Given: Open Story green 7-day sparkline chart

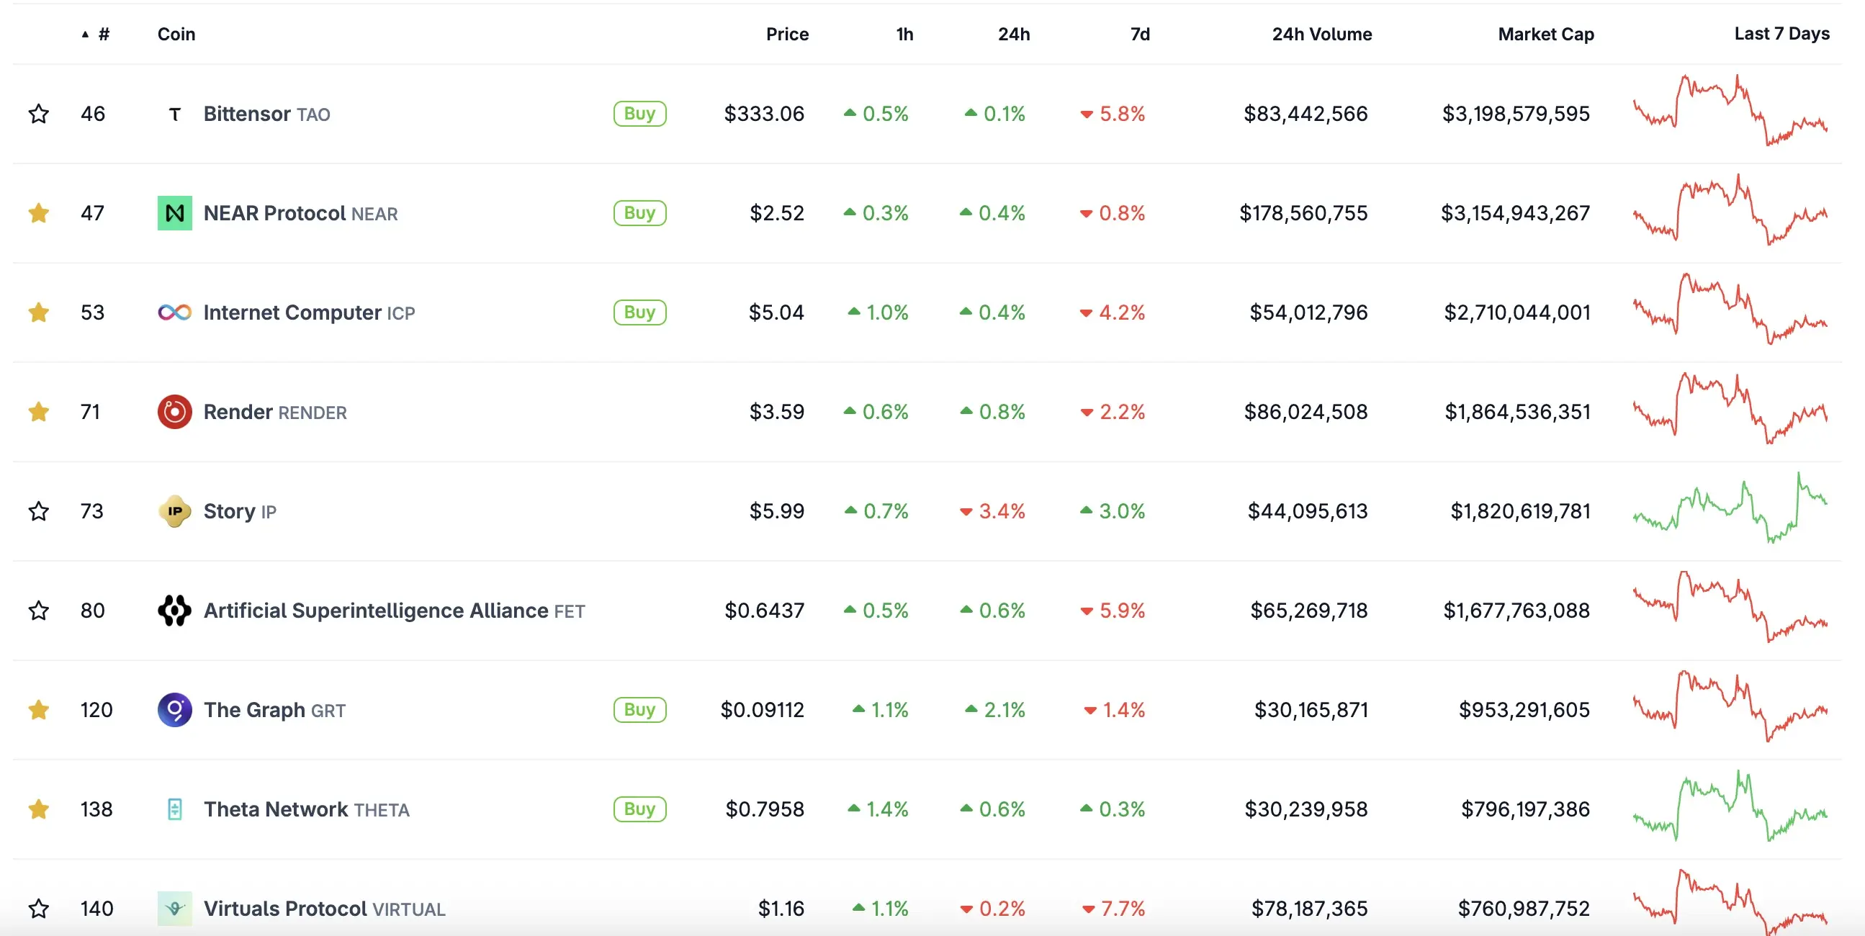Looking at the screenshot, I should pos(1730,508).
